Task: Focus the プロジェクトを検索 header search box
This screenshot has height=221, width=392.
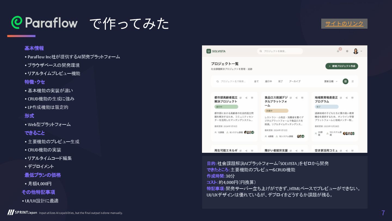Action: (x=280, y=51)
